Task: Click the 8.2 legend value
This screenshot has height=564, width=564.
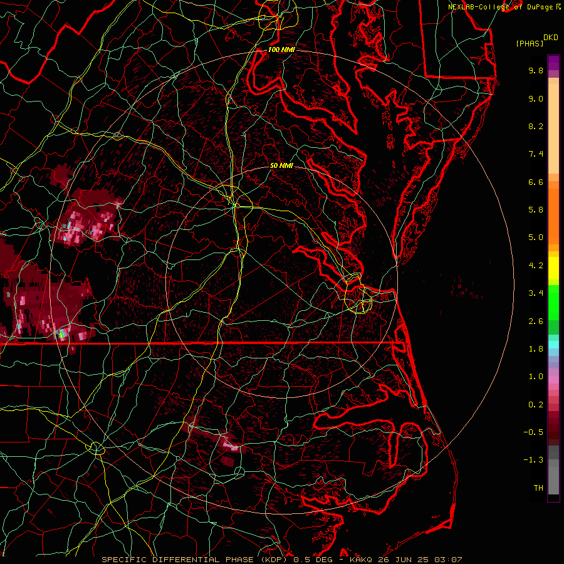Action: tap(536, 126)
